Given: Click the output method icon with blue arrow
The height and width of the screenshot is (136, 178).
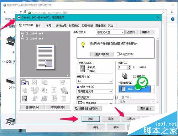Looking at the screenshot, I should pos(25,82).
